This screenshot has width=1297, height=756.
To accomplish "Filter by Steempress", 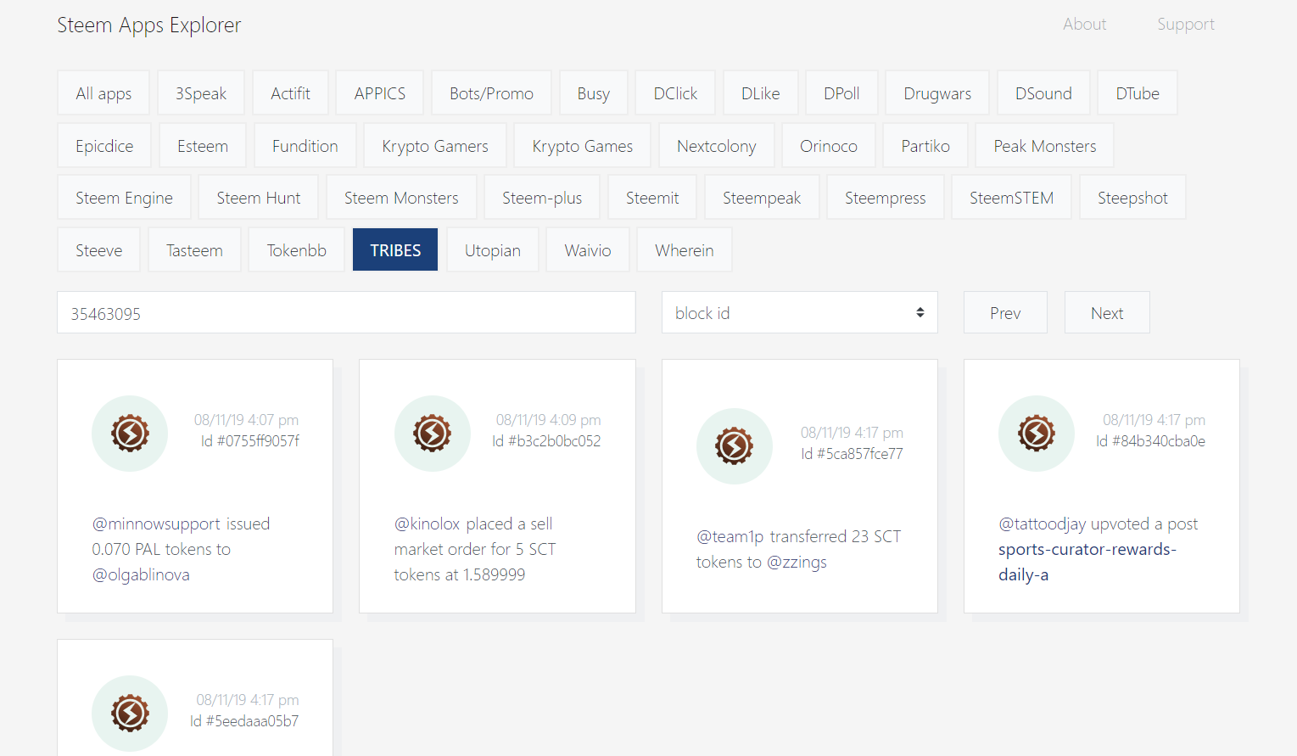I will [x=886, y=198].
